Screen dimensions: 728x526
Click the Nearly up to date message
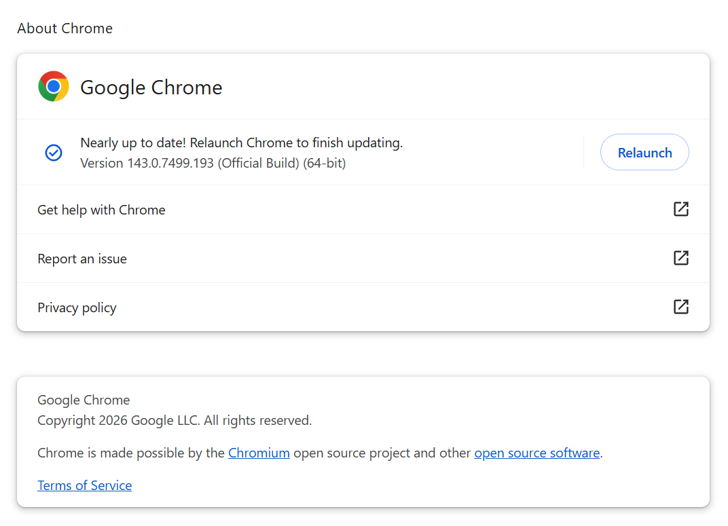tap(242, 143)
